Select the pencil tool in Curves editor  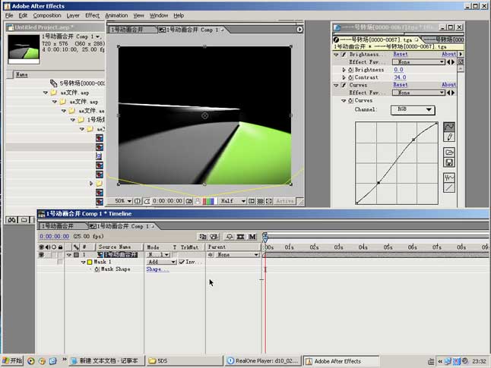[449, 137]
